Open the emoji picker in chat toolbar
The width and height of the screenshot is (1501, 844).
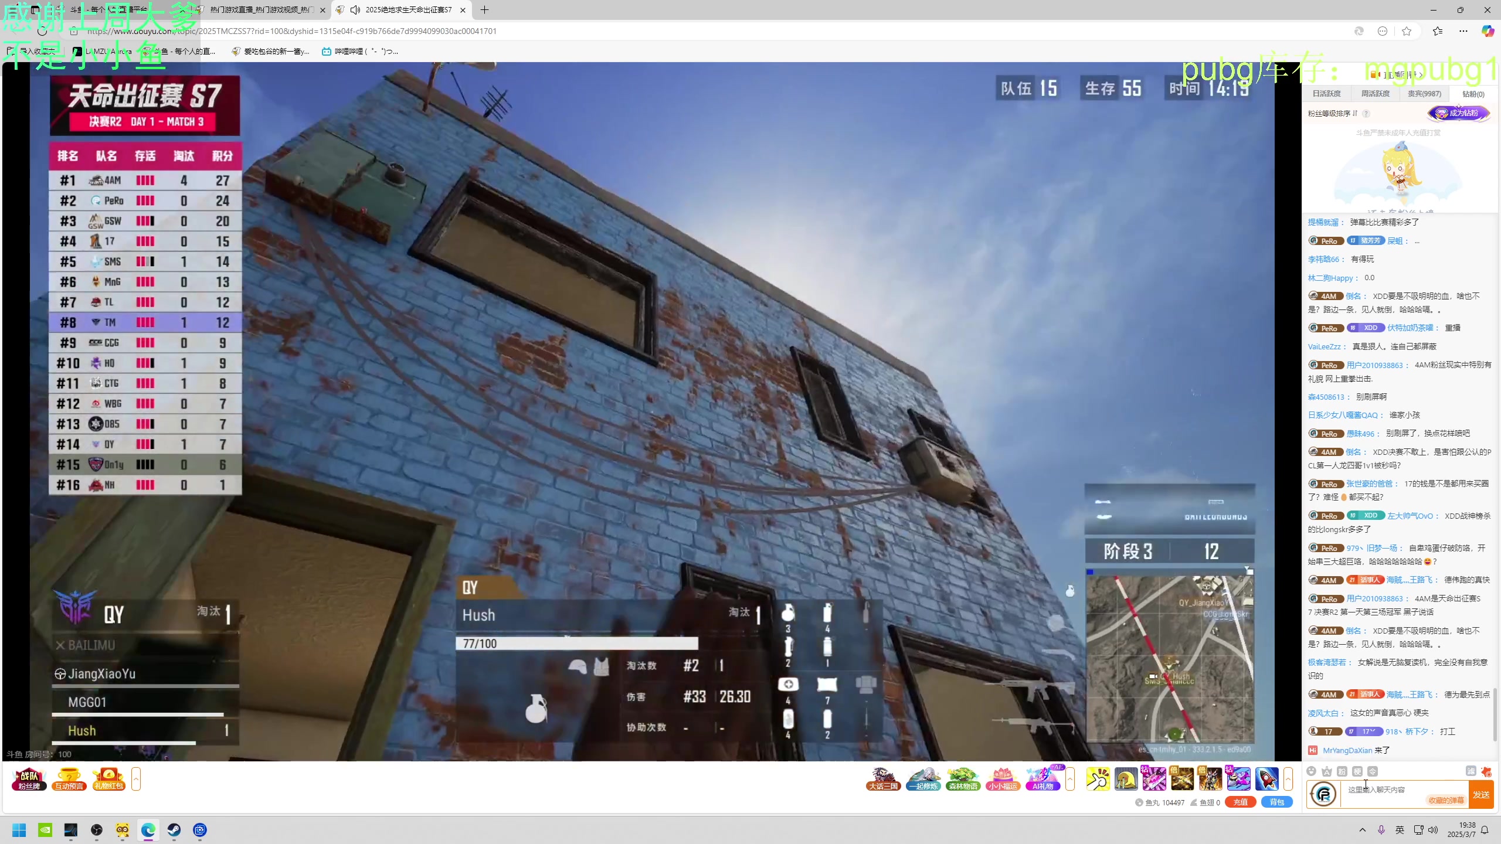(1312, 771)
